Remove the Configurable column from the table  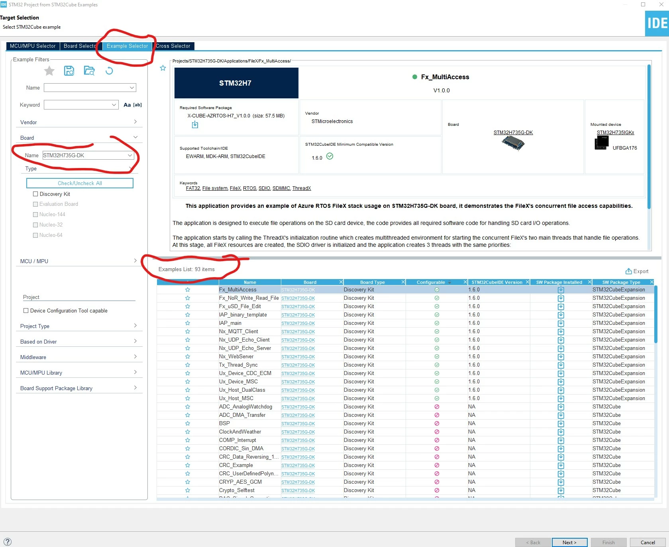(x=465, y=282)
